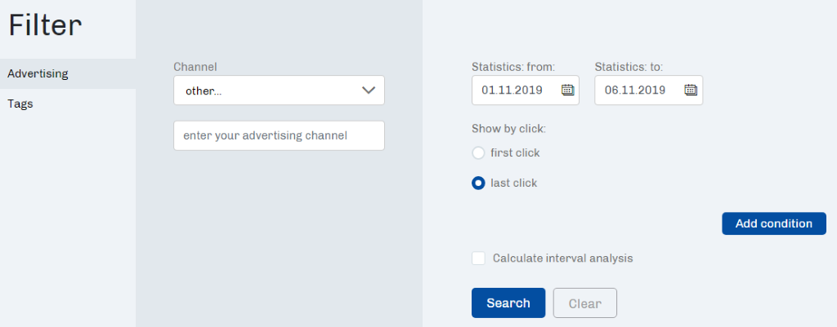Expand the Channel dropdown arrow
Screen dimensions: 837x327
click(369, 90)
